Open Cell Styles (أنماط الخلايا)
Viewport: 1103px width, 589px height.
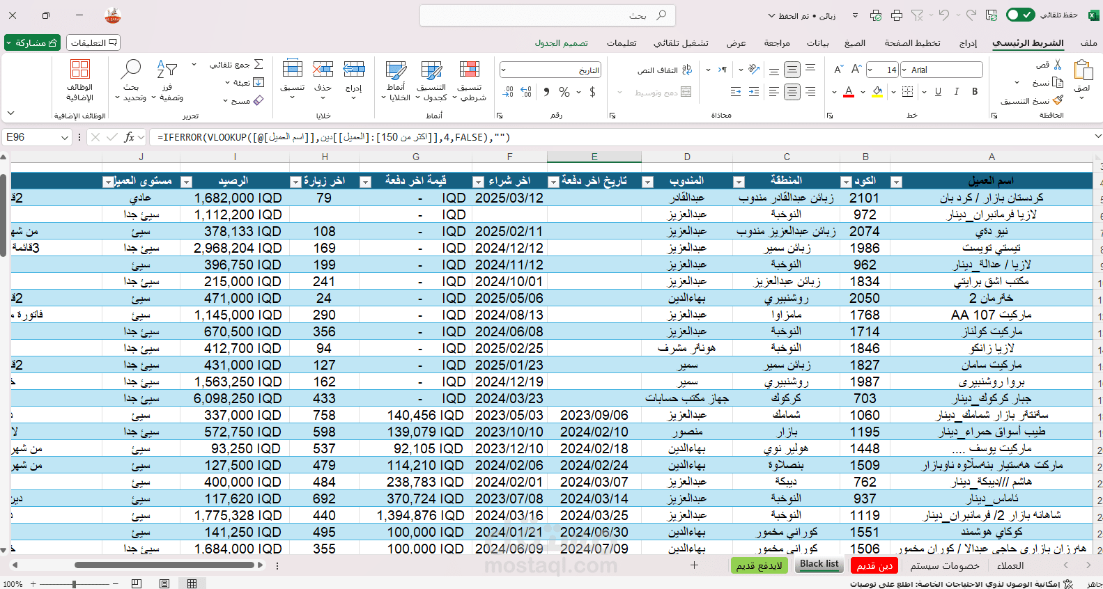click(x=396, y=81)
